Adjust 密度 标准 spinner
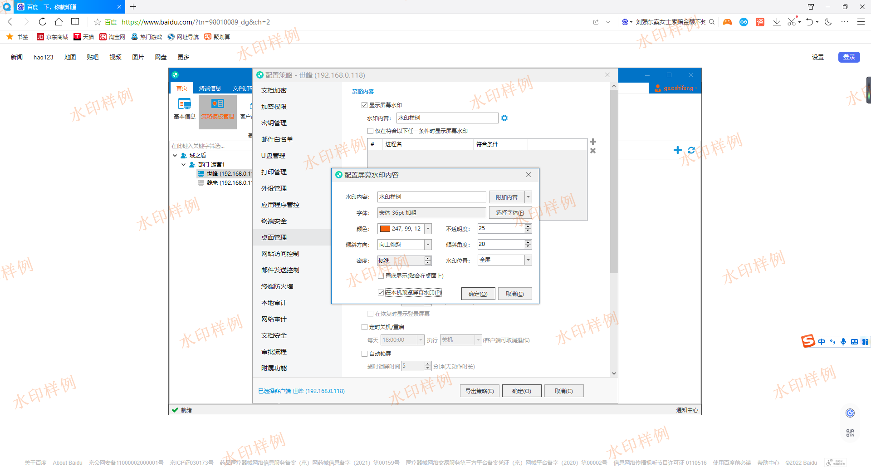The width and height of the screenshot is (871, 472). coord(428,261)
